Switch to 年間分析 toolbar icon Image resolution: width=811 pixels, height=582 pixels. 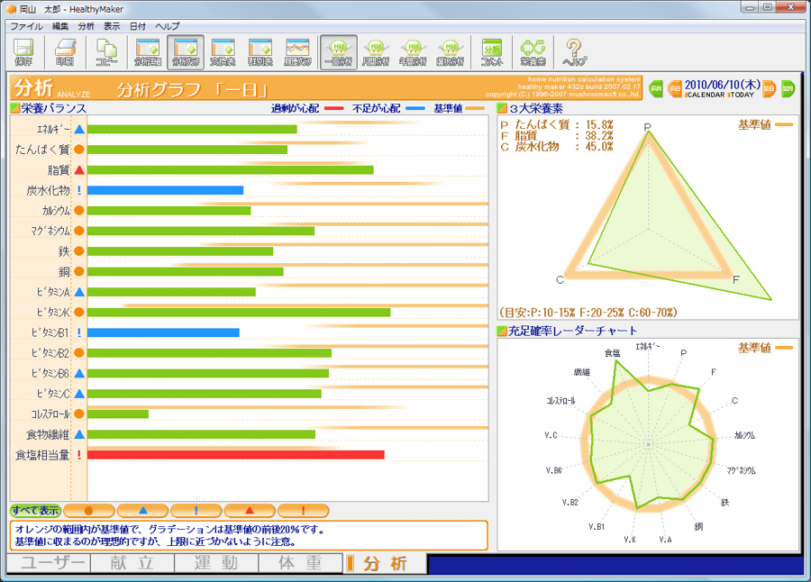pyautogui.click(x=413, y=51)
